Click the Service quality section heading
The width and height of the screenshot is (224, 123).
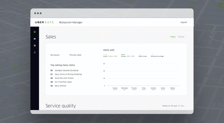61,106
